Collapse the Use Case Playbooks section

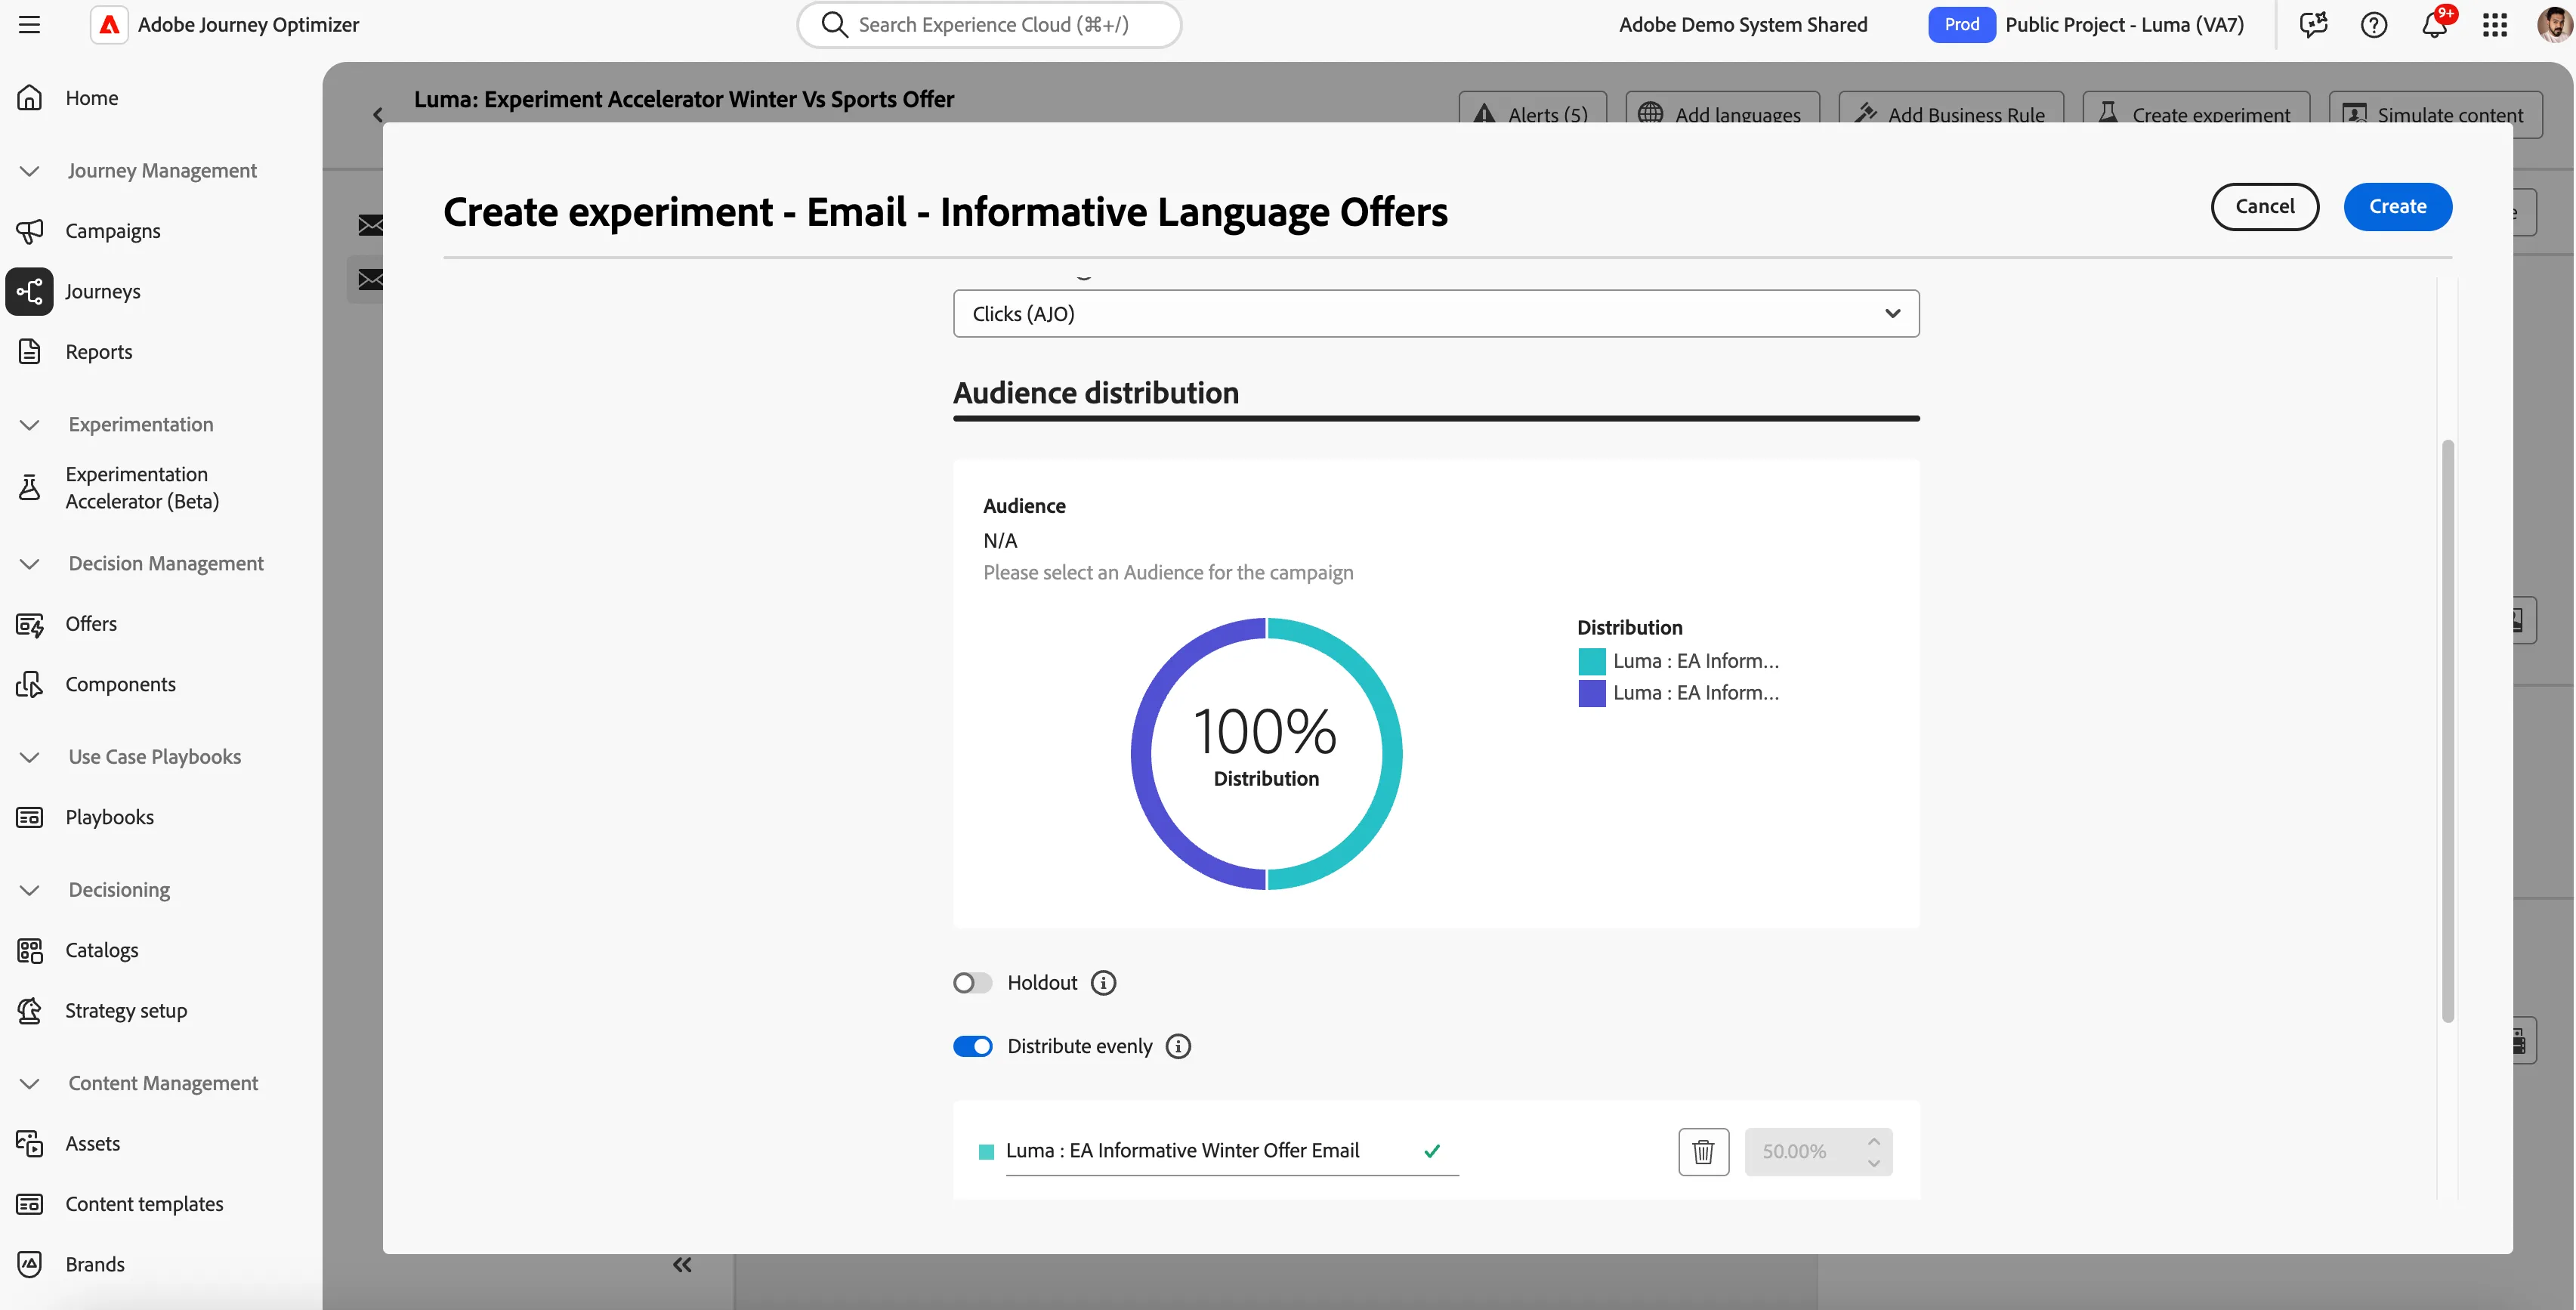point(30,757)
